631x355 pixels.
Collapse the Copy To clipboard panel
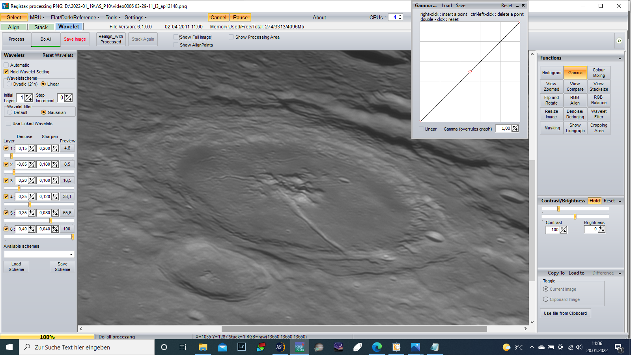(x=620, y=273)
